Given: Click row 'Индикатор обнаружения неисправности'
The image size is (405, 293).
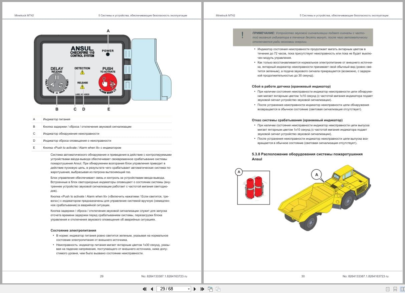Looking at the screenshot, I should coord(102,134).
